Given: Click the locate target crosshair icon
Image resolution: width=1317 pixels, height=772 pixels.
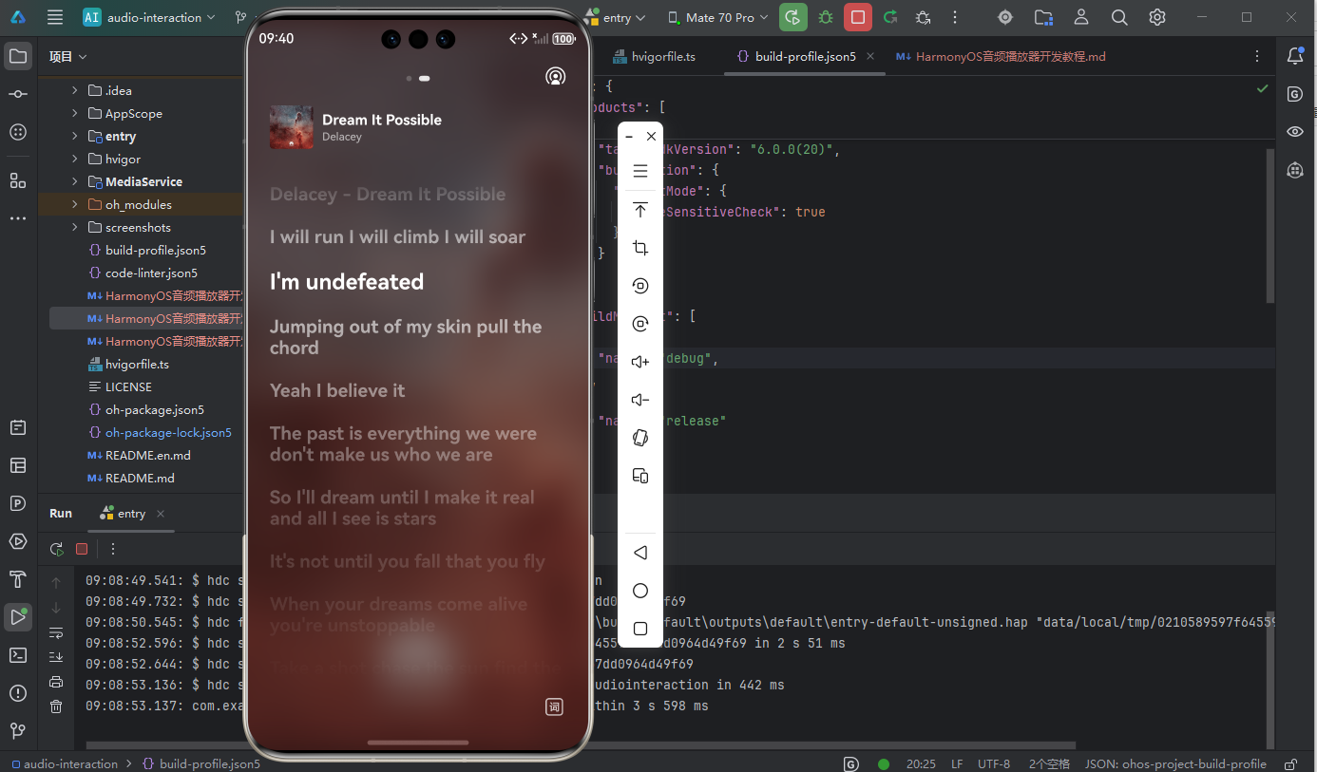Looking at the screenshot, I should tap(1005, 17).
